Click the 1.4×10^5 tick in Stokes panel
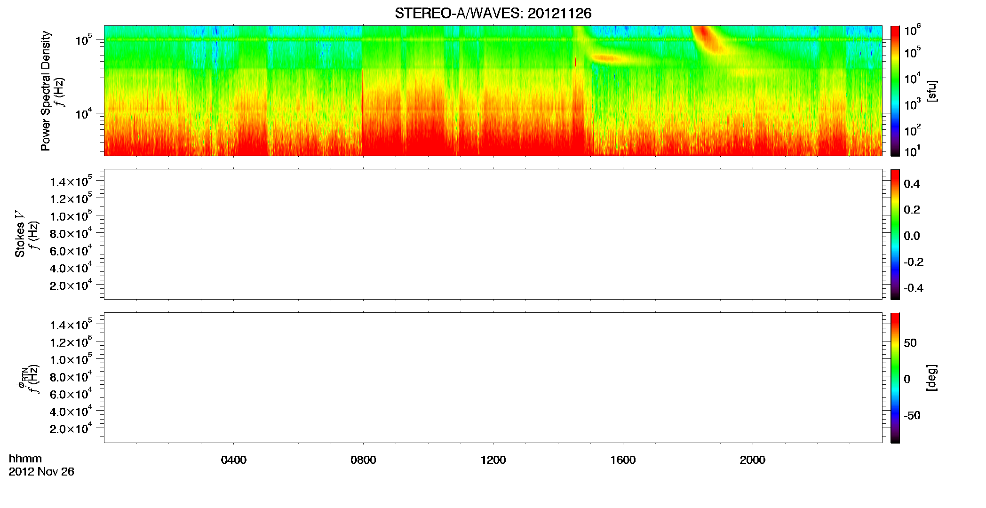 coord(71,182)
